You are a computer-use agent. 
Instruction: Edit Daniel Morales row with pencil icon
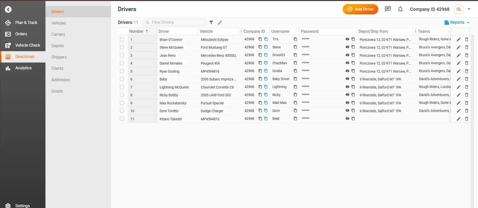(459, 63)
